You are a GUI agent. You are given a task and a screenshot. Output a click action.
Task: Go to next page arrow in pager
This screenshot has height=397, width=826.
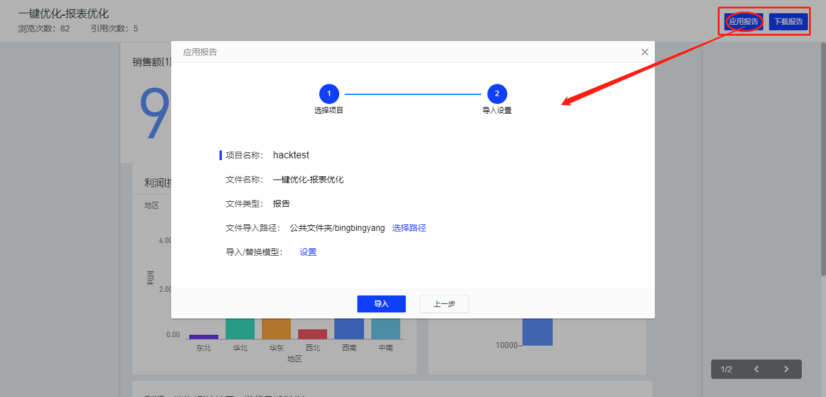[786, 369]
